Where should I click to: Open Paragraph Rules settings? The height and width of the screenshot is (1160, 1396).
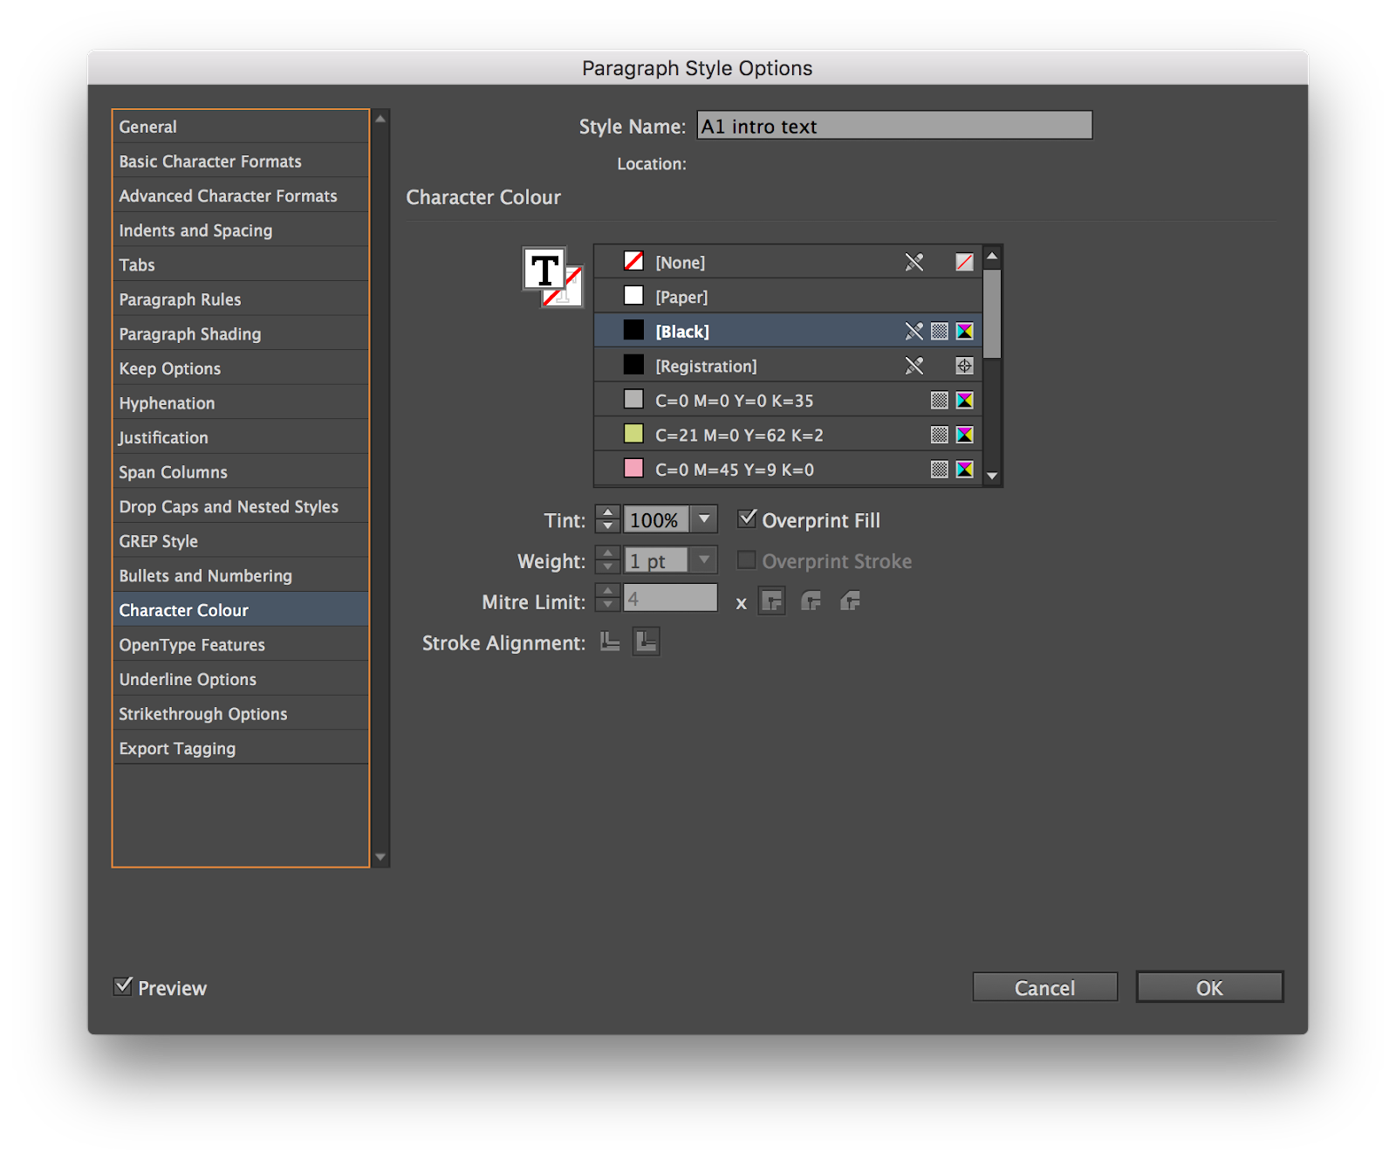pyautogui.click(x=241, y=299)
